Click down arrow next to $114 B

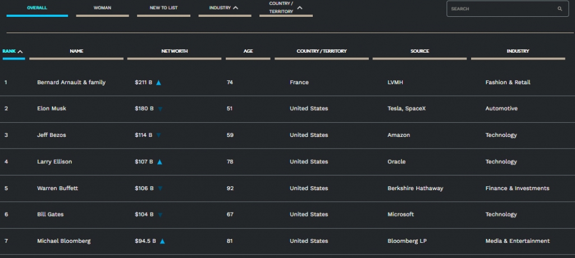pos(158,135)
